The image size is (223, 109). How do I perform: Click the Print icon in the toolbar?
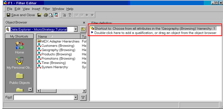(45, 15)
